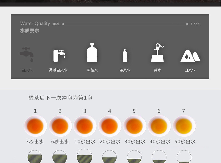Click the water level circle below 6秒出水
This screenshot has height=163, width=221.
pos(60,156)
